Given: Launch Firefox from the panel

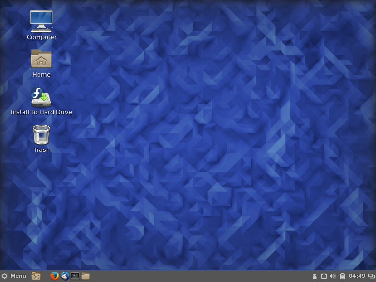Looking at the screenshot, I should 55,276.
